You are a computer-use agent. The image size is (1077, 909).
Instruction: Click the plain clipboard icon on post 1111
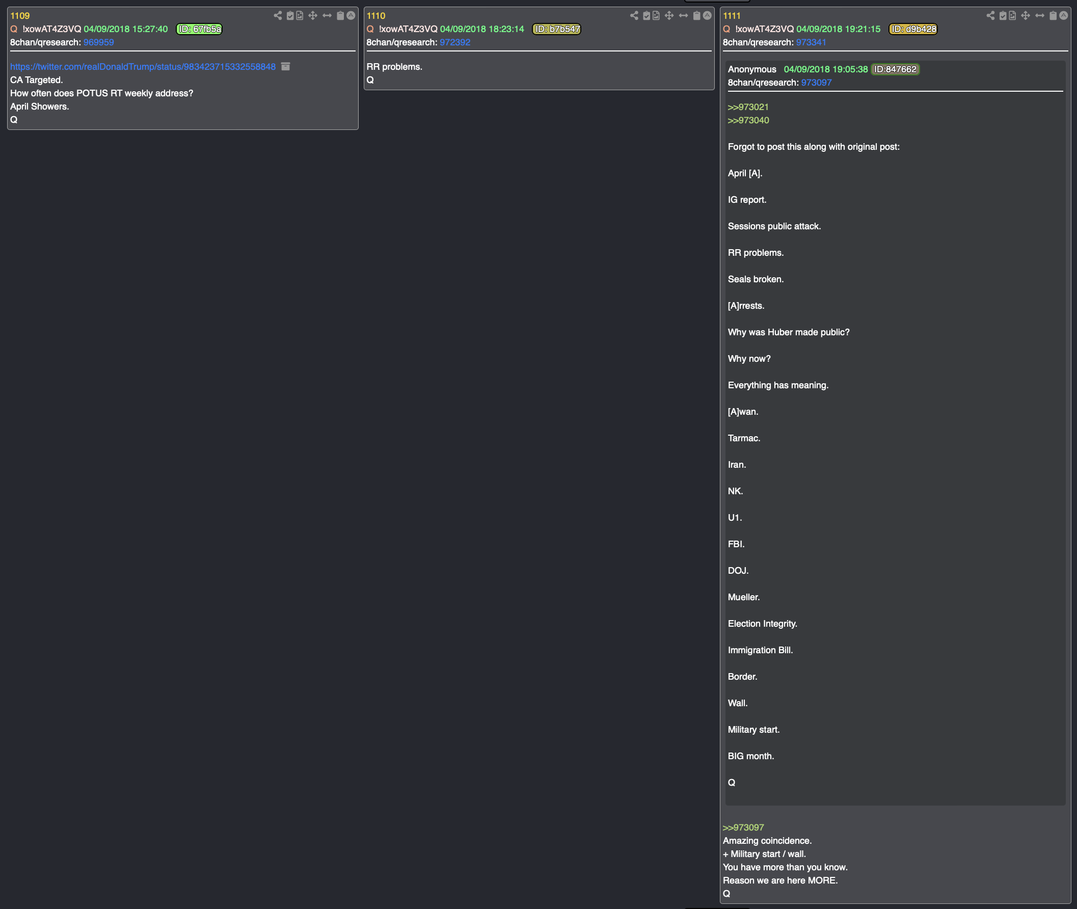(1053, 15)
